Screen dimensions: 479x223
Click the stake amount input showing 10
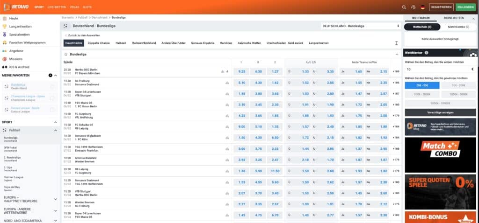tap(440, 69)
